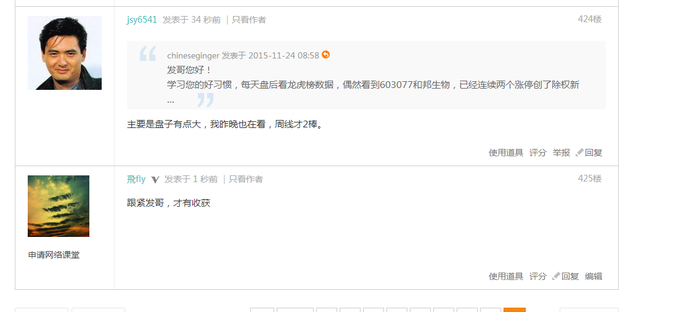Screen dimensions: 694x312
Task: Click the orange quote jump icon
Action: click(326, 55)
